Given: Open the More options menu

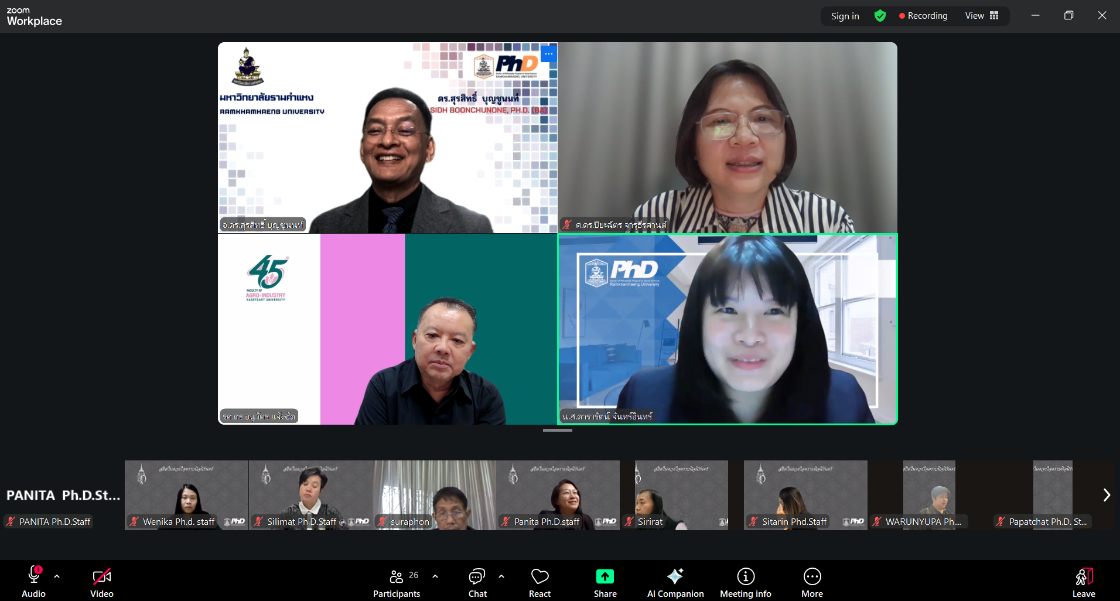Looking at the screenshot, I should point(812,580).
